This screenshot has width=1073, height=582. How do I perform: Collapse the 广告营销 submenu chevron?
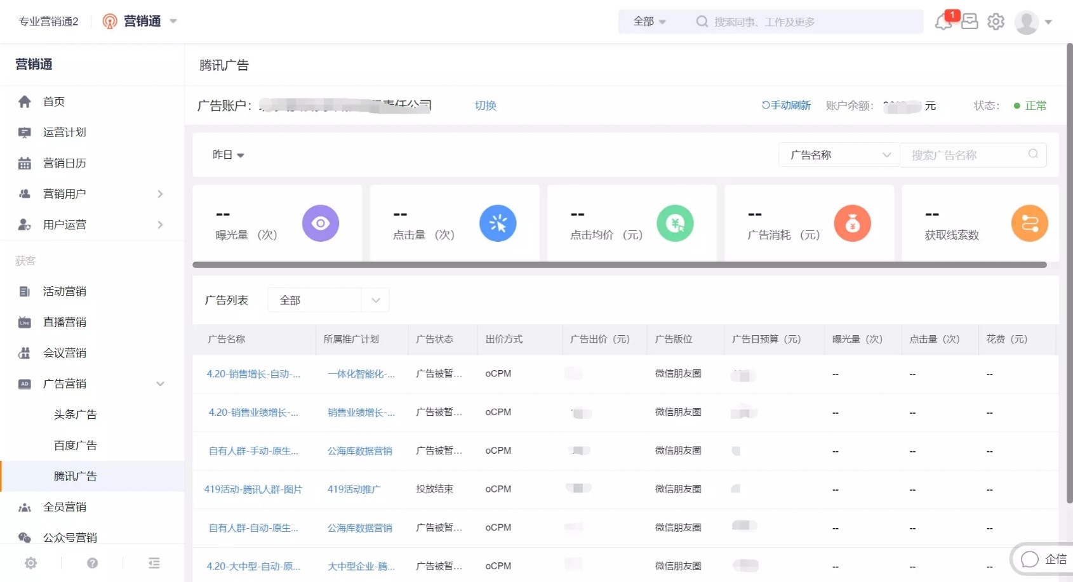[x=160, y=384]
